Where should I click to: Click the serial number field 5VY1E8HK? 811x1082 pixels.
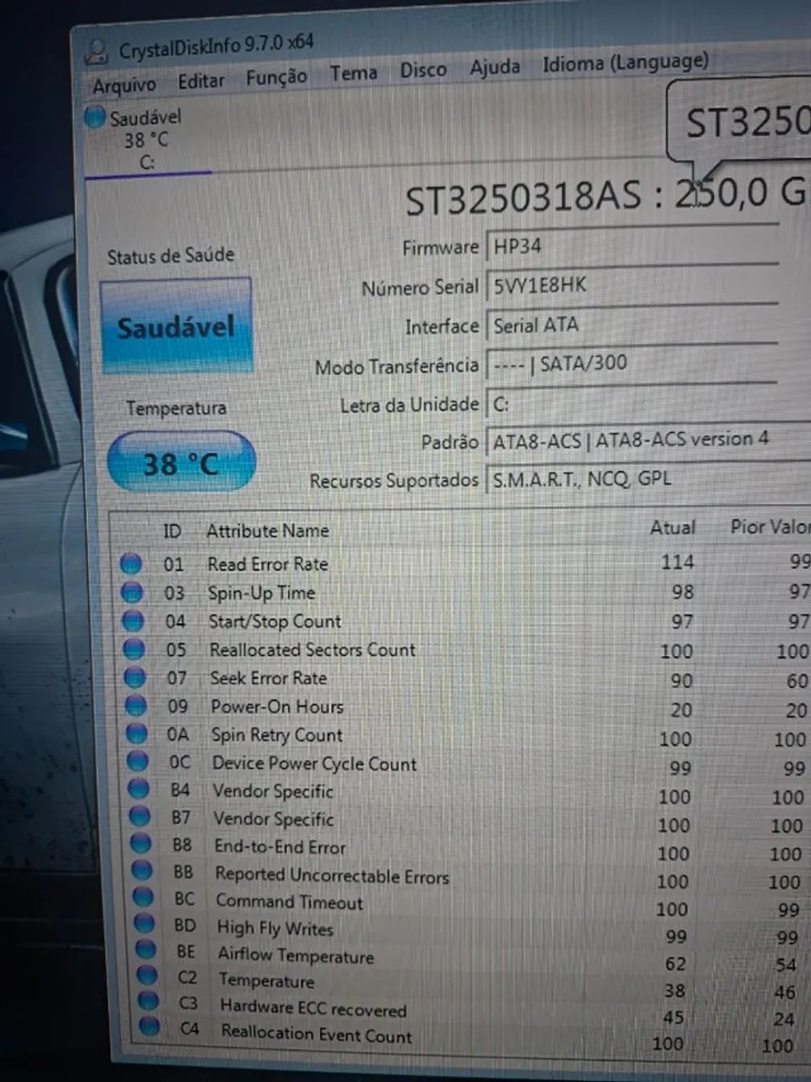click(x=632, y=285)
